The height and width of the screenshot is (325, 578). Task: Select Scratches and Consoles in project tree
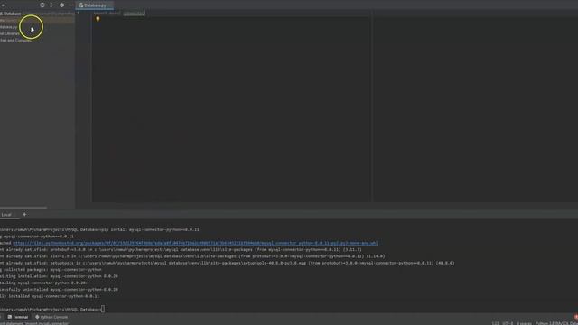pos(16,40)
